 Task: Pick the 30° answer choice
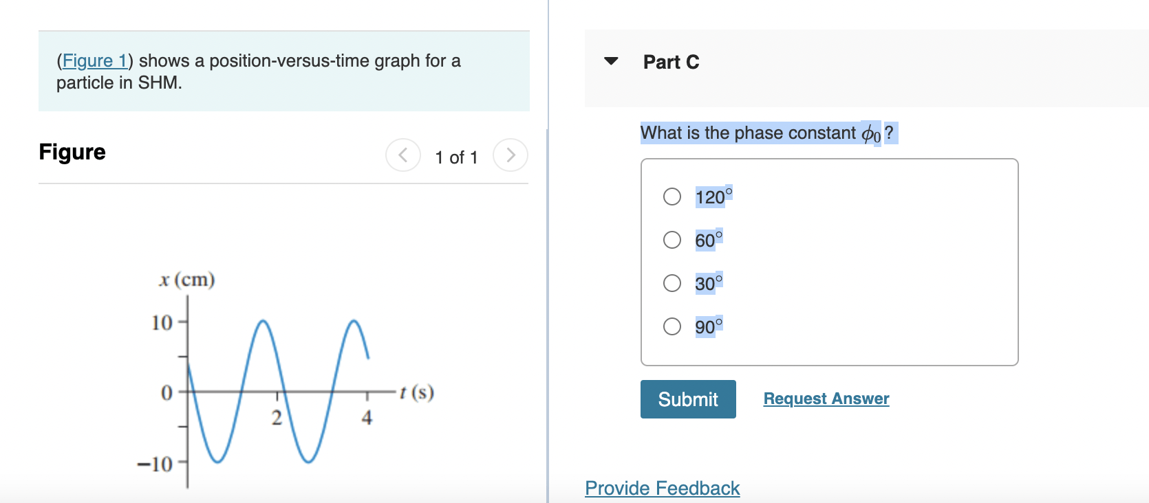[672, 283]
